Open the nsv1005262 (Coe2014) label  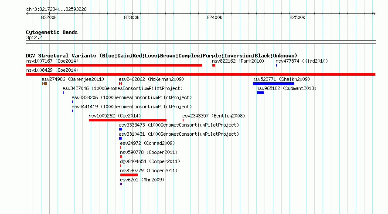point(115,116)
